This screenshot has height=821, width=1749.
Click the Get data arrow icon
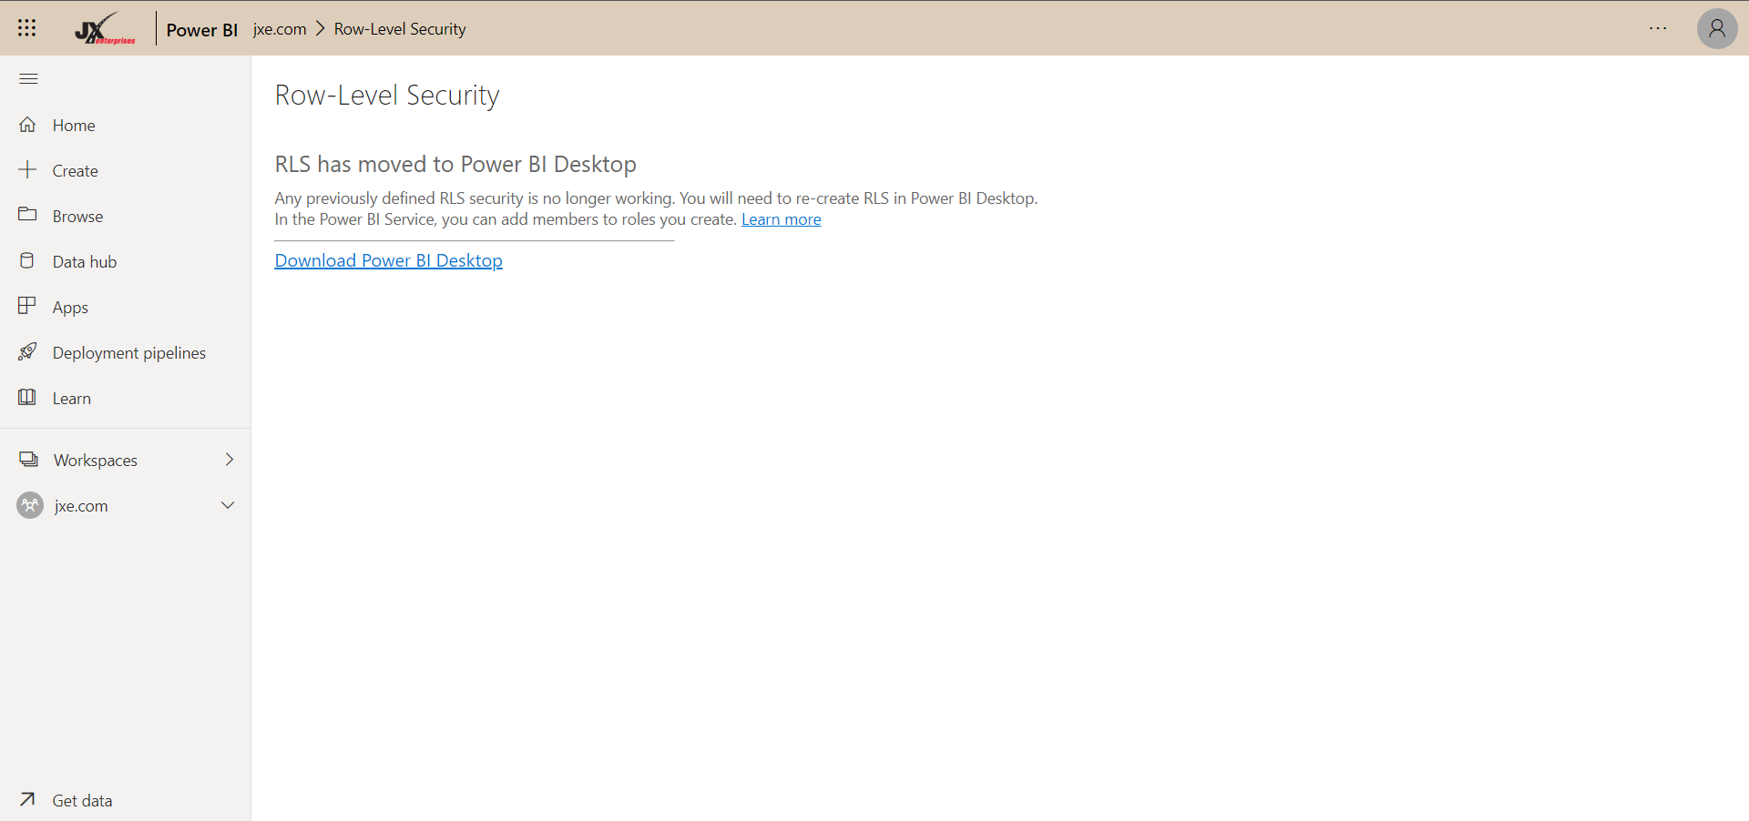click(27, 799)
